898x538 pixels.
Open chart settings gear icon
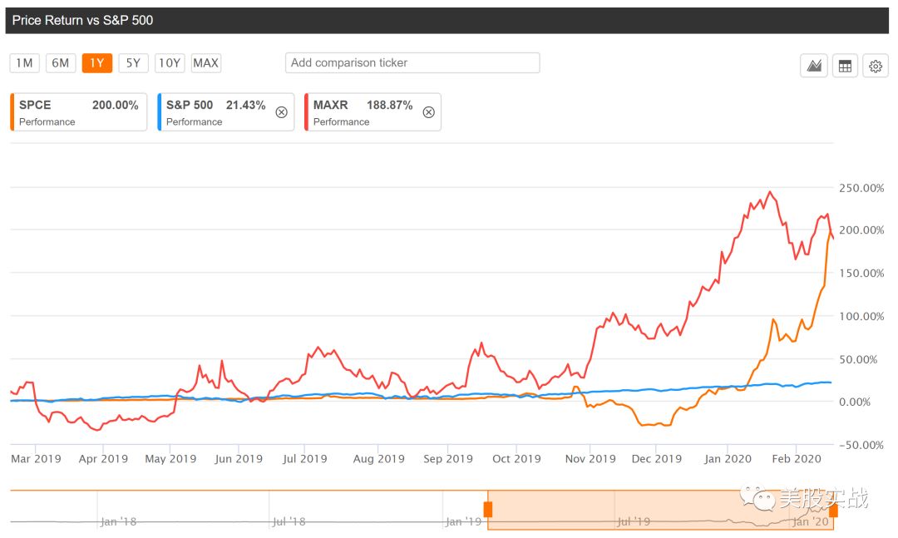tap(875, 66)
